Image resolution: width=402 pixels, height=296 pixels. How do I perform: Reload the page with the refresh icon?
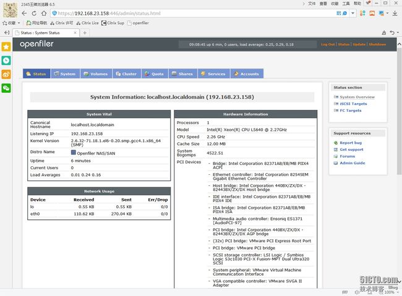34,14
